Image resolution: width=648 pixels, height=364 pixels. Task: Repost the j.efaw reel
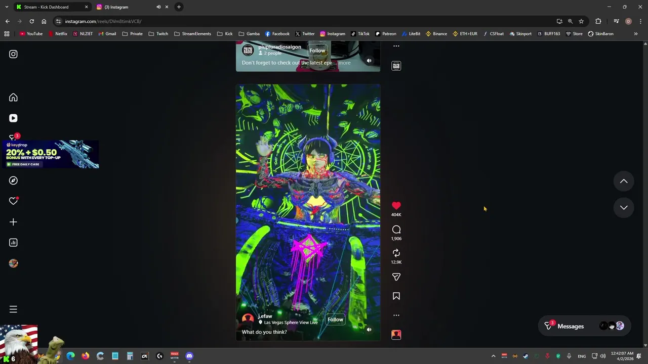pos(396,253)
